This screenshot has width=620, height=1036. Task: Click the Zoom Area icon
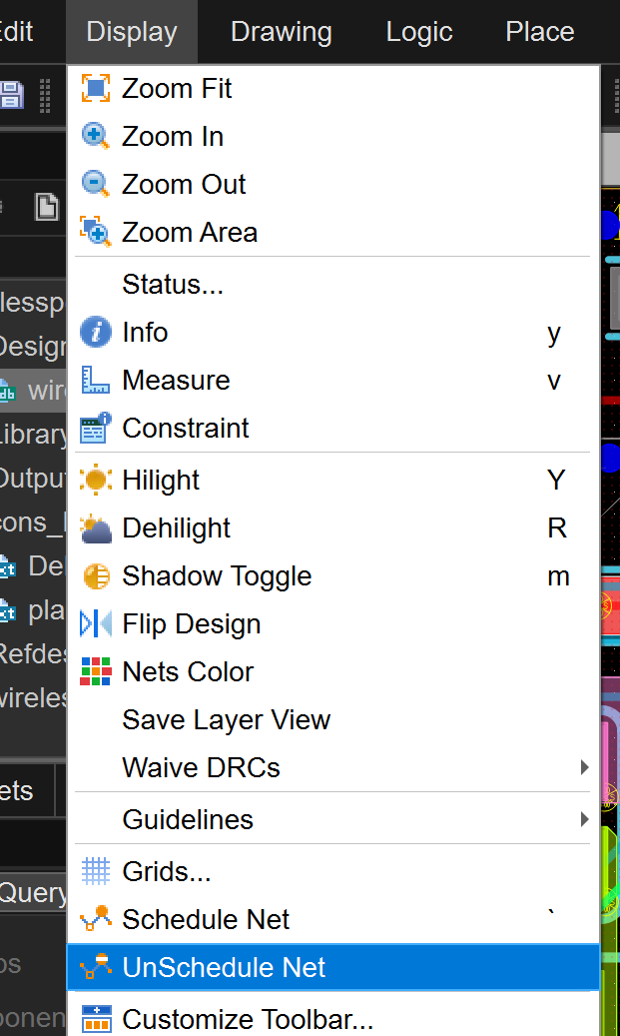pyautogui.click(x=96, y=232)
